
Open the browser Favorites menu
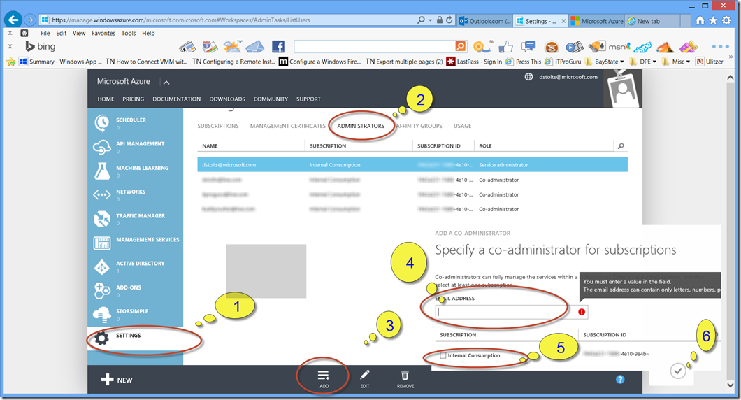tap(103, 33)
